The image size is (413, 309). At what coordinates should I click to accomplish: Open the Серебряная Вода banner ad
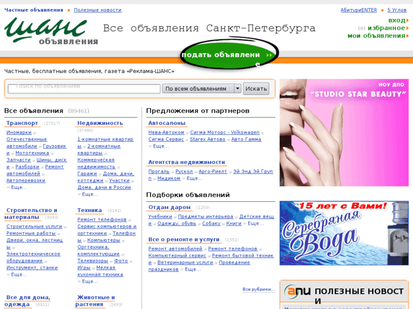point(344,233)
